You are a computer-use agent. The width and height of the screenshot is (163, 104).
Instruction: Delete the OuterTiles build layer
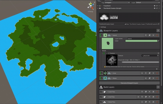pos(157,92)
